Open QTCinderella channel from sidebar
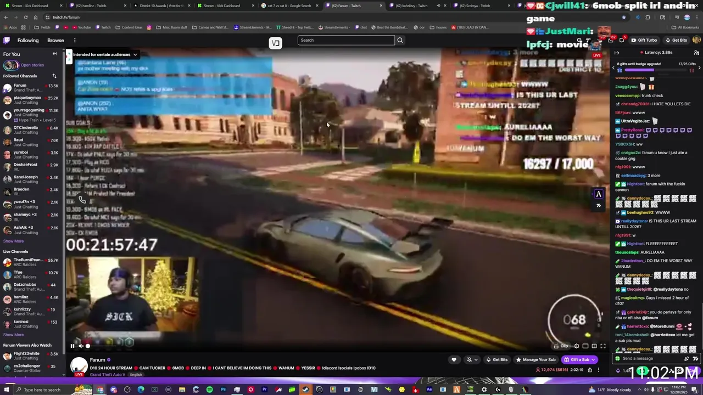The width and height of the screenshot is (703, 395). click(x=31, y=129)
